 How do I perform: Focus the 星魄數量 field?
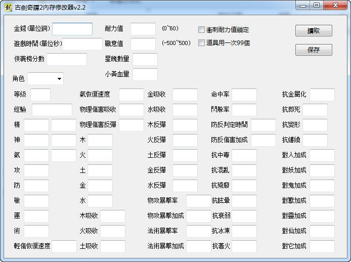pos(145,59)
